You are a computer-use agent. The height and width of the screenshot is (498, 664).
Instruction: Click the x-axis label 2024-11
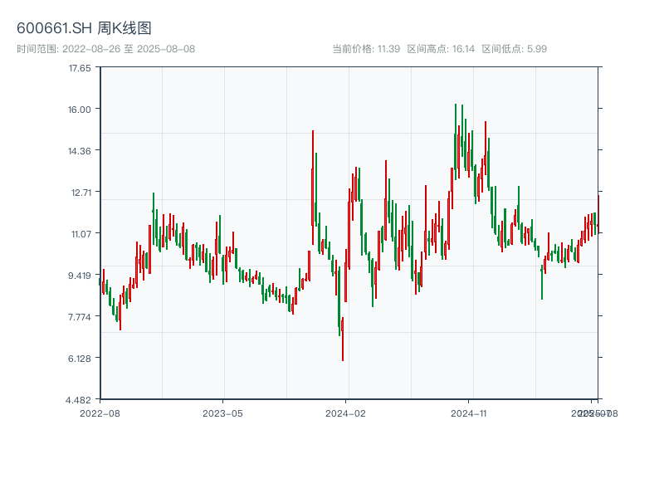[x=469, y=413]
